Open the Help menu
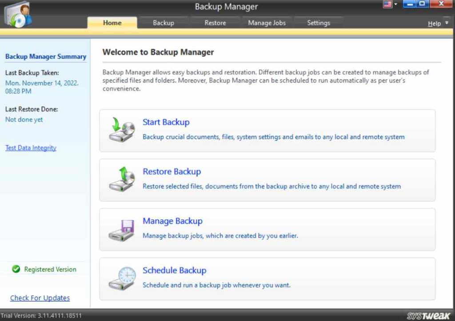Screen dimensions: 455x321 pos(434,24)
